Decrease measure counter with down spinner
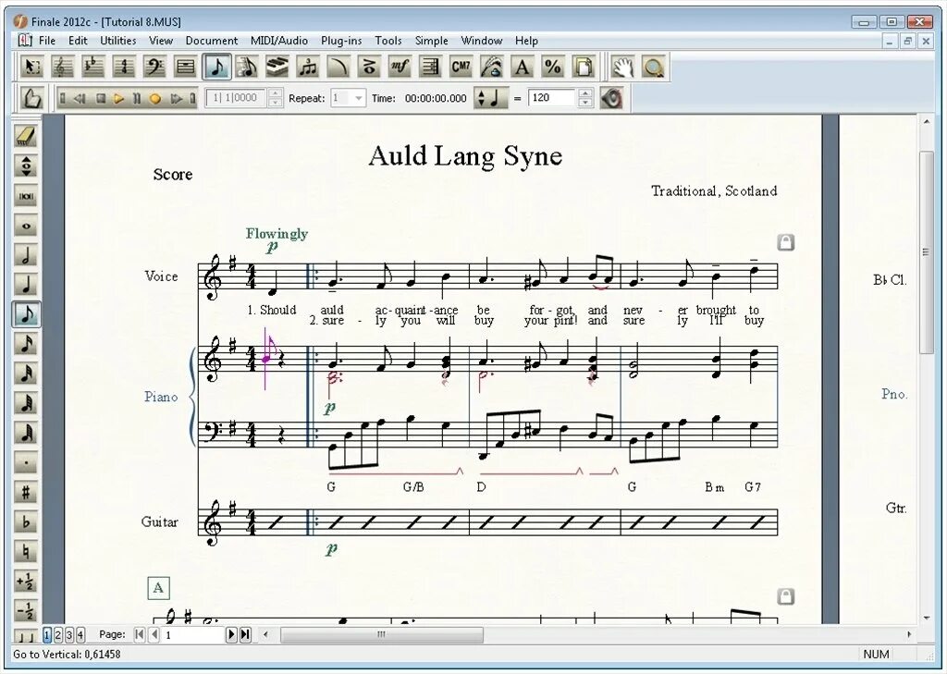Image resolution: width=947 pixels, height=674 pixels. tap(275, 102)
